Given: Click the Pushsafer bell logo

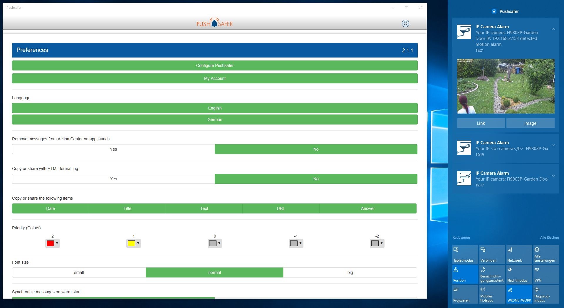Looking at the screenshot, I should tap(214, 23).
